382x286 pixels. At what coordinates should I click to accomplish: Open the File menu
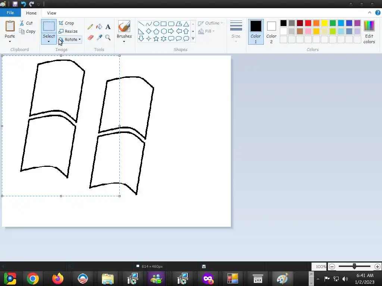point(10,13)
